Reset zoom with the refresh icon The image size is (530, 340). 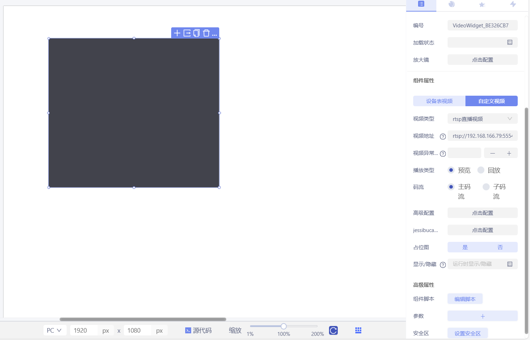click(333, 330)
